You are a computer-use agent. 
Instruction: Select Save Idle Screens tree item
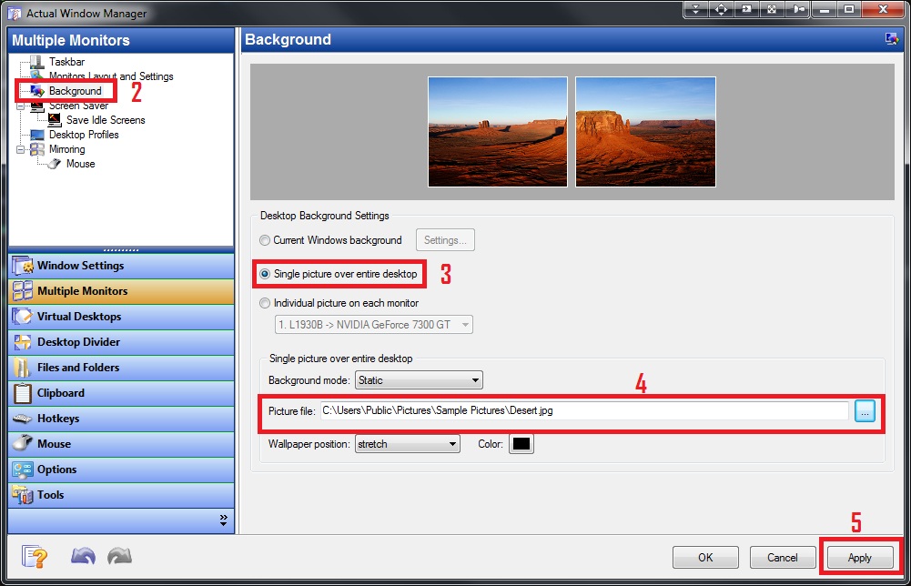click(106, 120)
